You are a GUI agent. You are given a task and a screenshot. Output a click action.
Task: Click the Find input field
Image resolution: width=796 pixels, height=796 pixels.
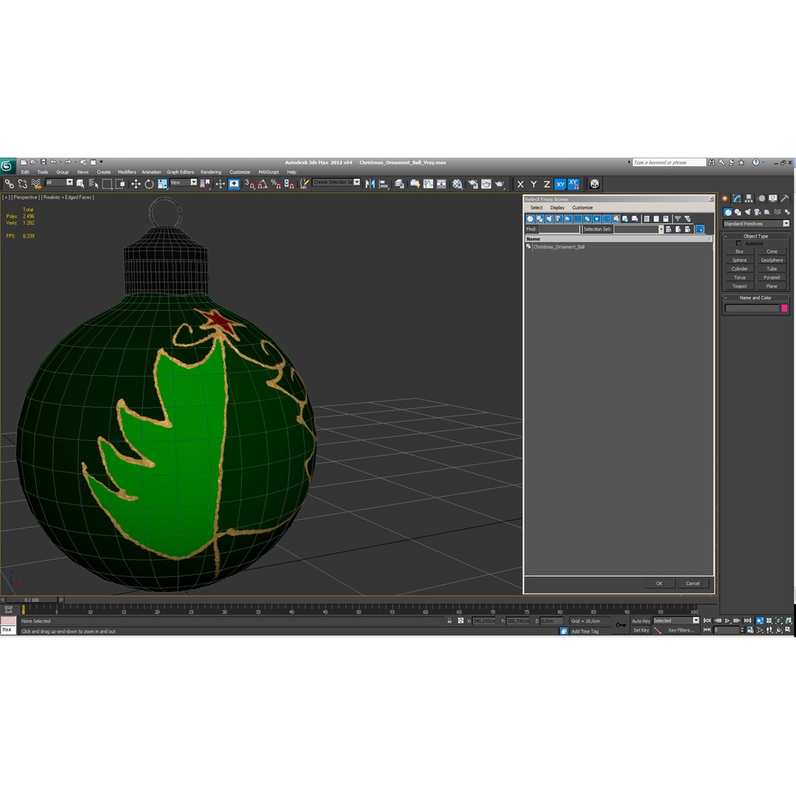click(559, 229)
